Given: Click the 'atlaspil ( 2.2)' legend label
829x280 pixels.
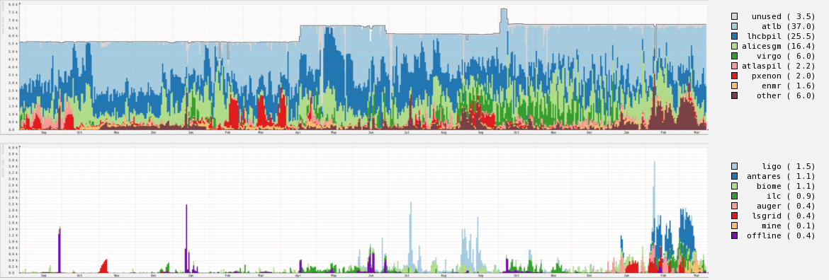Looking at the screenshot, I should pyautogui.click(x=779, y=66).
